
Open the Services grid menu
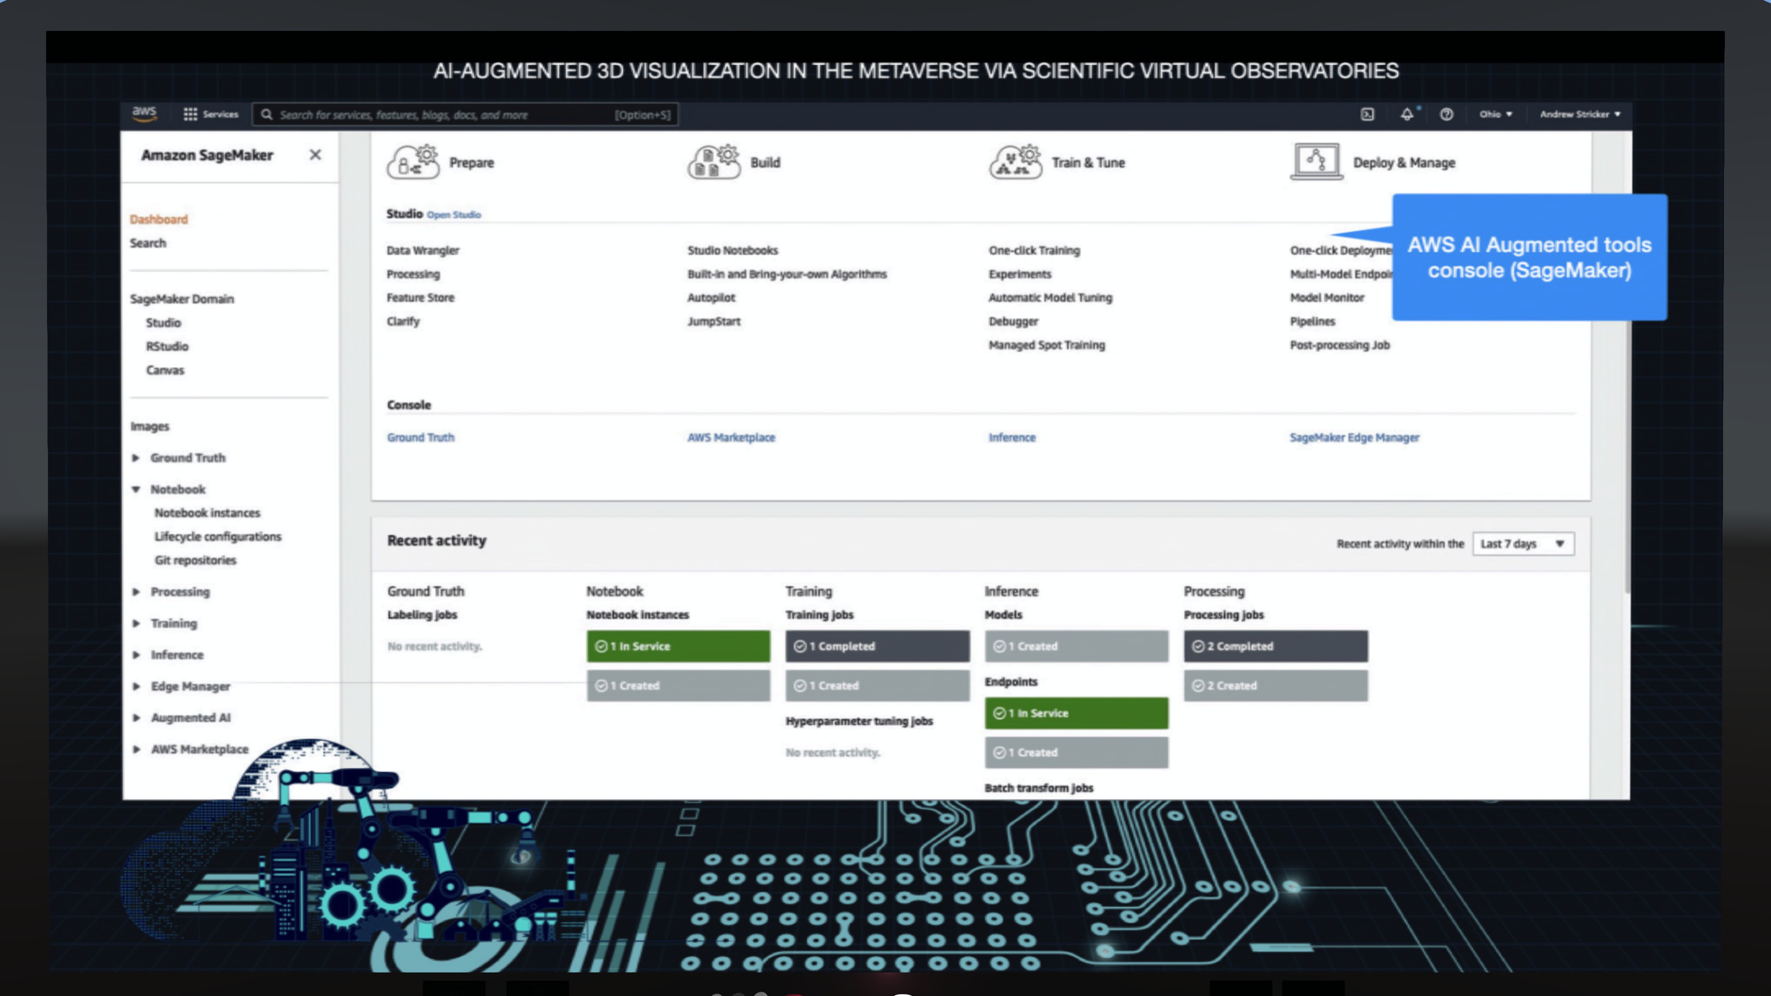190,114
